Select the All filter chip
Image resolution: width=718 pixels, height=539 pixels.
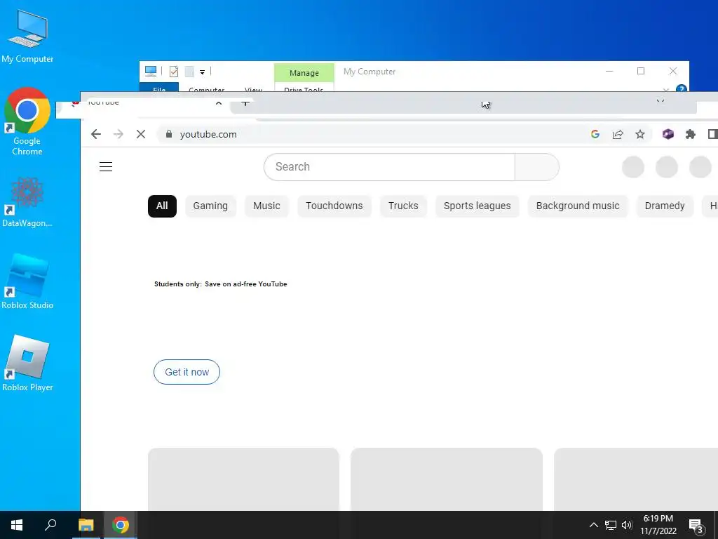coord(162,206)
